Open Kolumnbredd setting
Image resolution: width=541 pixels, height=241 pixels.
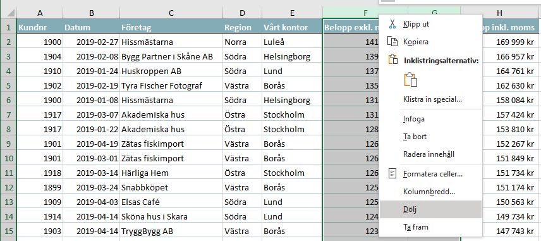[430, 192]
